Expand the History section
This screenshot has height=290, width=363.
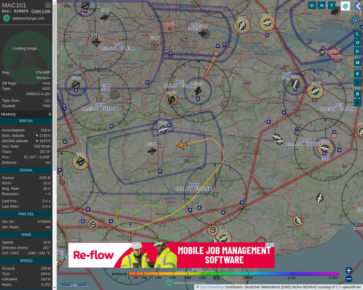tap(50, 114)
